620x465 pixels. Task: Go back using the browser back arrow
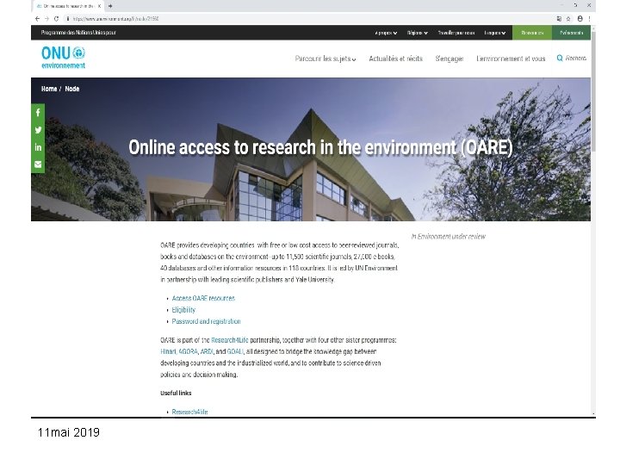37,19
